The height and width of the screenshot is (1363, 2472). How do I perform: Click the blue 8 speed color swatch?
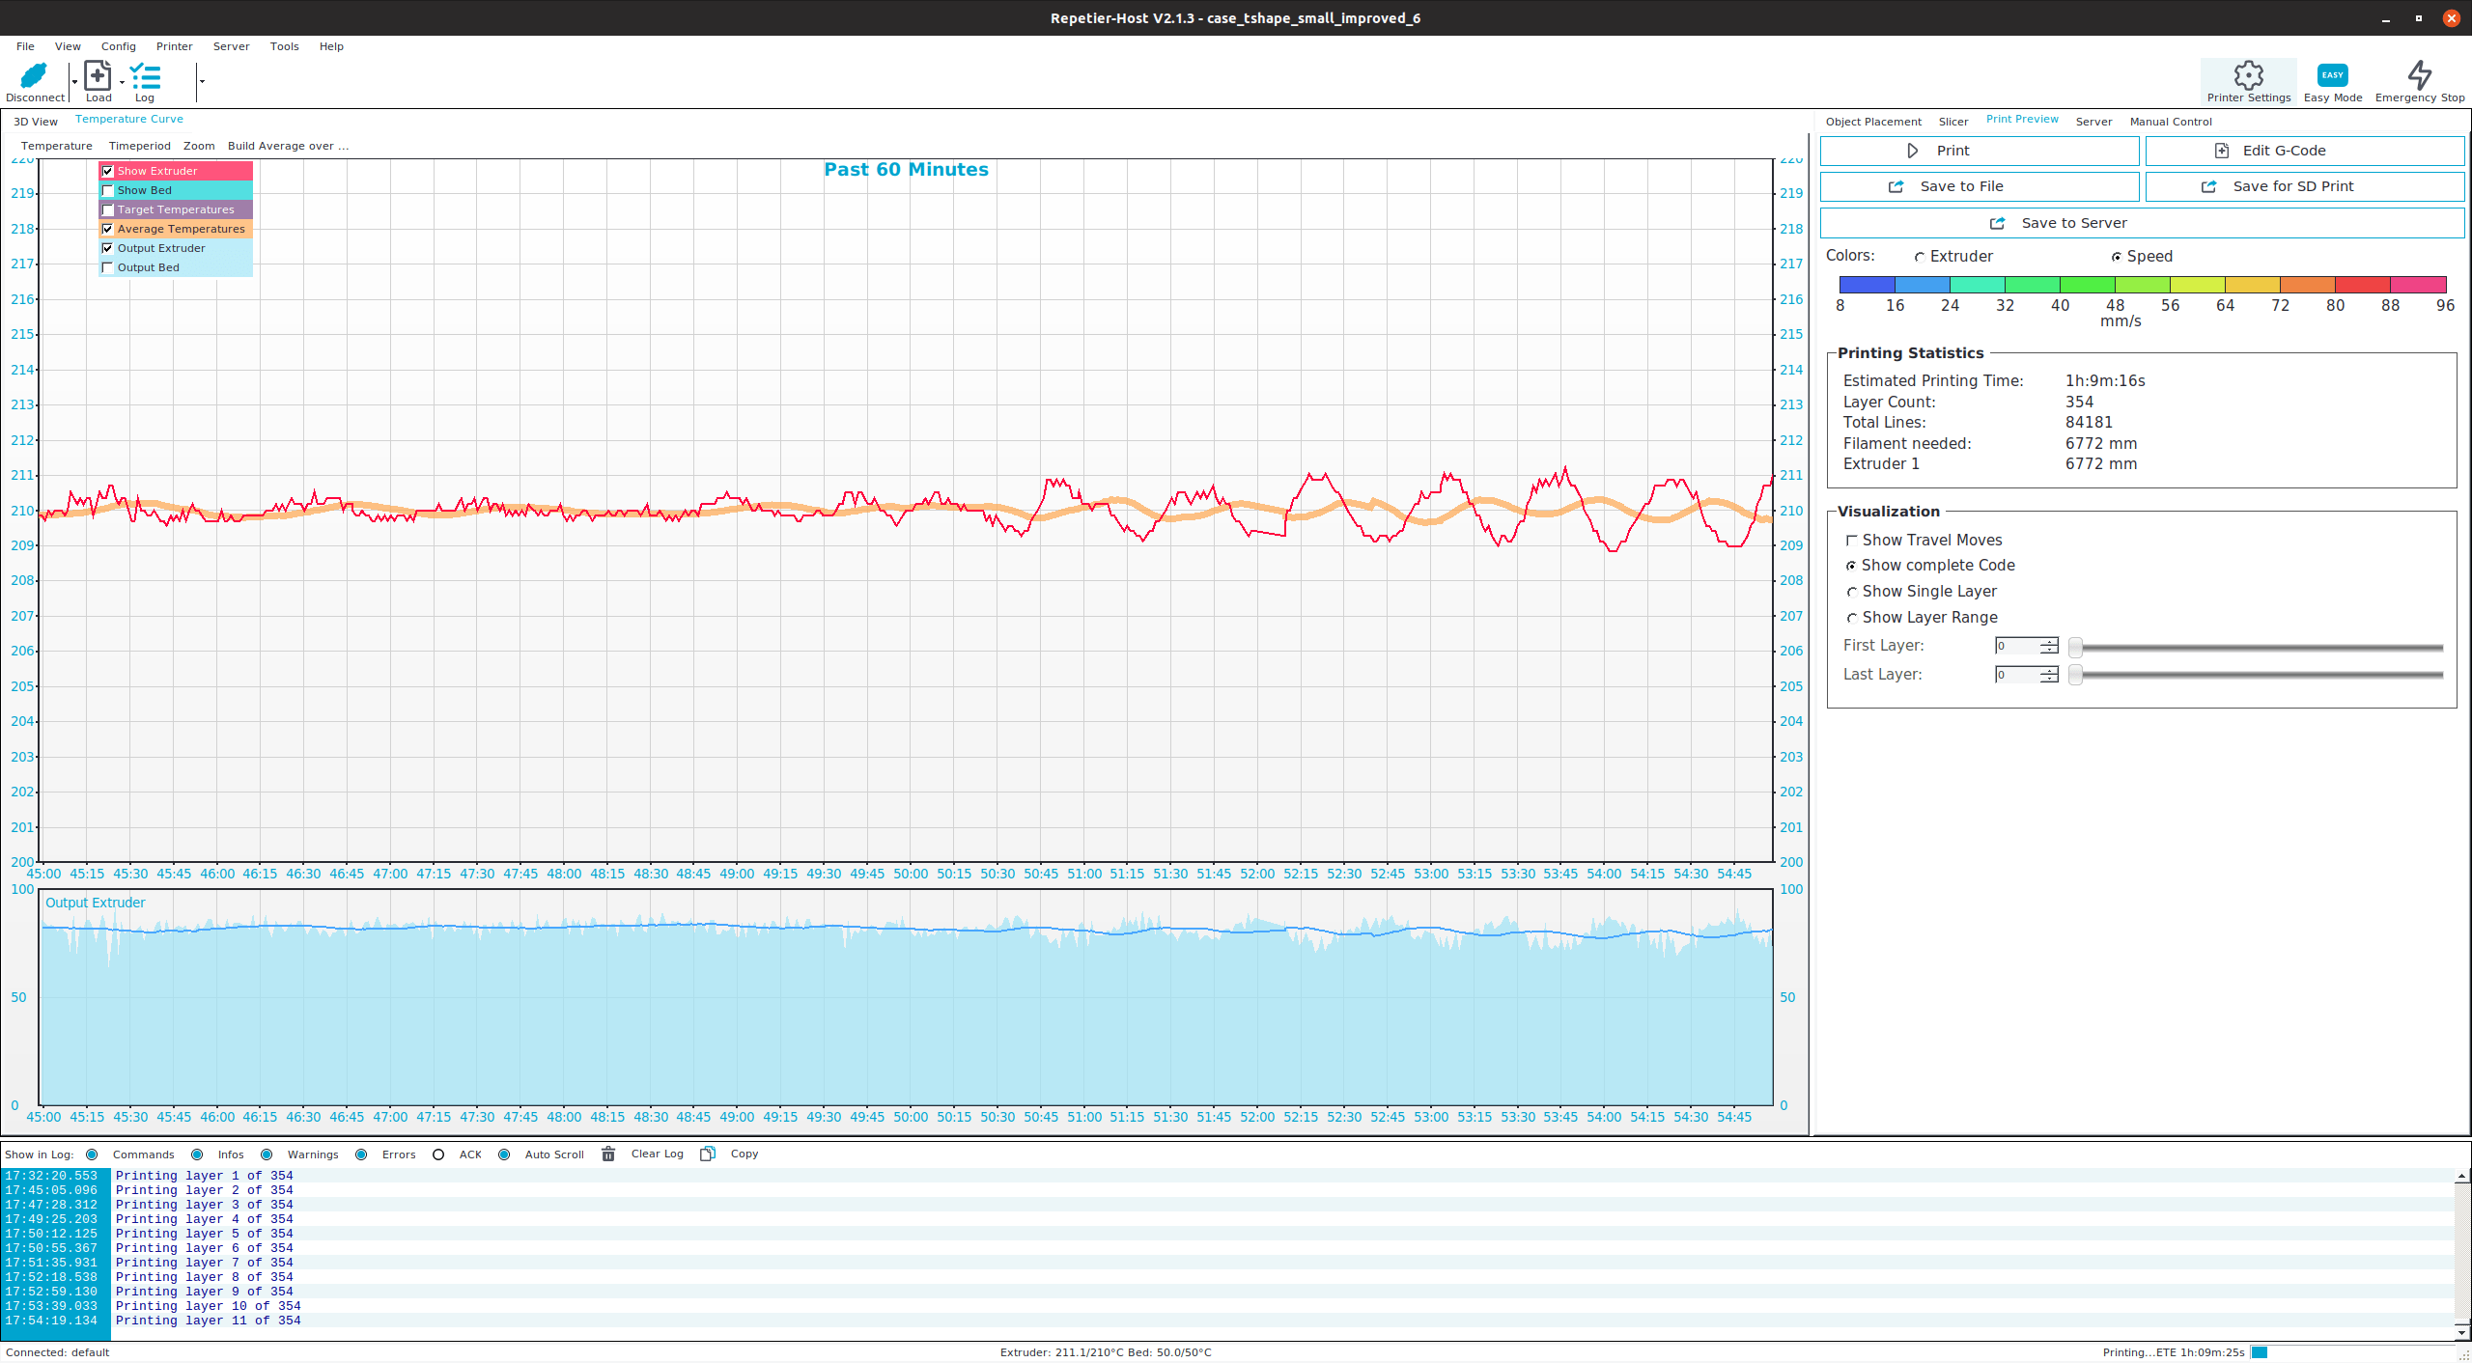pos(1868,285)
